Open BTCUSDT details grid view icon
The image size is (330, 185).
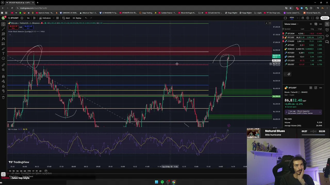(311, 88)
